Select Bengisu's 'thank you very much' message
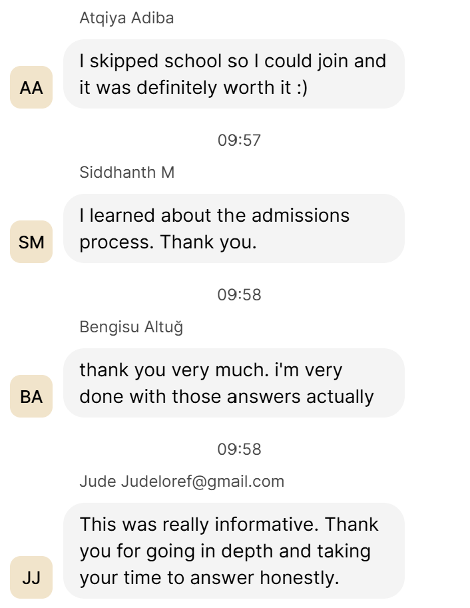Viewport: 470px width, 608px height. [233, 383]
